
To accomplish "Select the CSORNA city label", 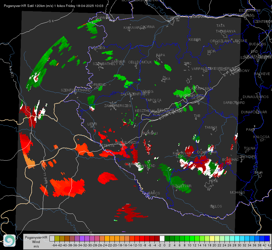I will (x=148, y=27).
